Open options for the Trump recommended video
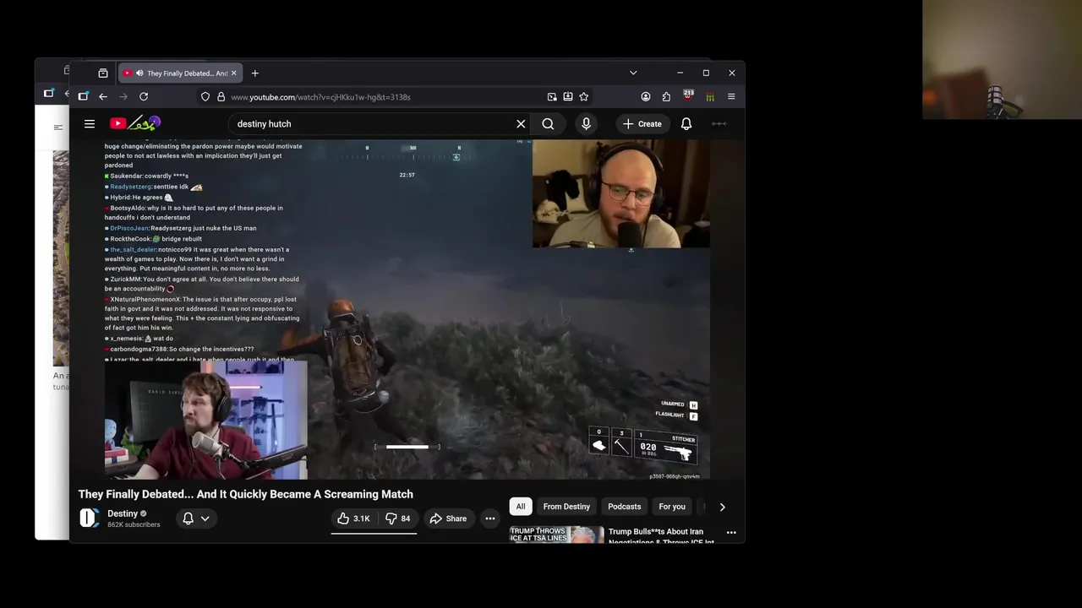 (731, 533)
